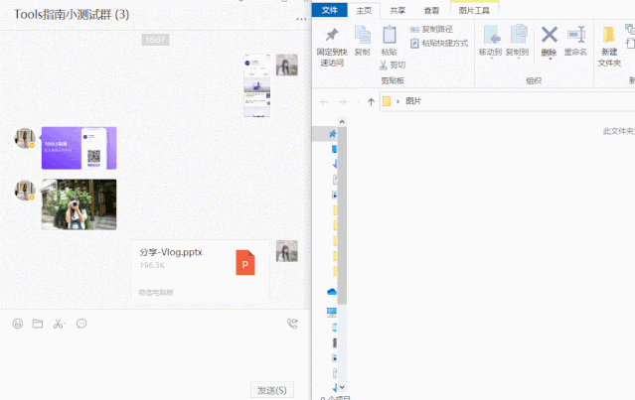This screenshot has width=635, height=400.
Task: Expand the address bar path chevron
Action: 397,101
